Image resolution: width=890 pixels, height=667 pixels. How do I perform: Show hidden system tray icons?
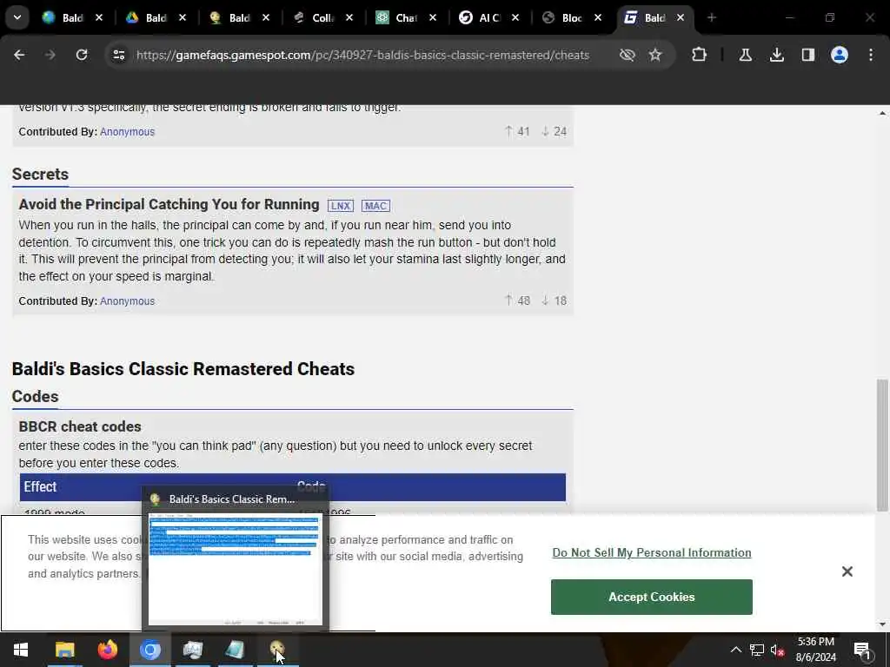(735, 650)
